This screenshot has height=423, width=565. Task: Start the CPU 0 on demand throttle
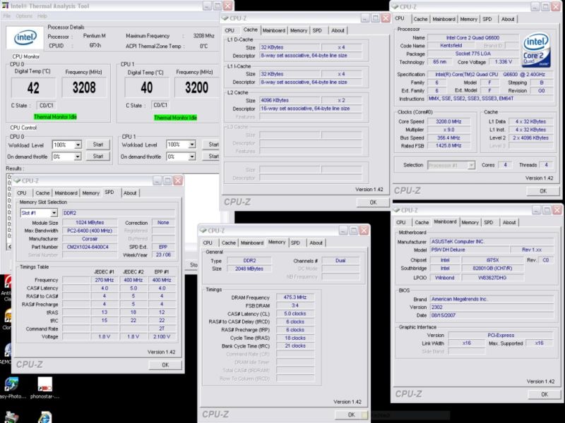point(98,157)
